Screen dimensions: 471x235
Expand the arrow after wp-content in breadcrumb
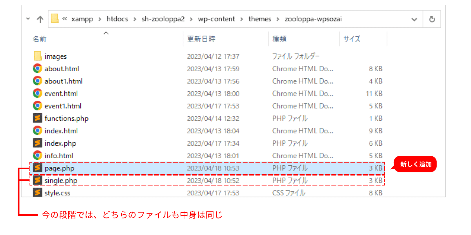point(242,19)
